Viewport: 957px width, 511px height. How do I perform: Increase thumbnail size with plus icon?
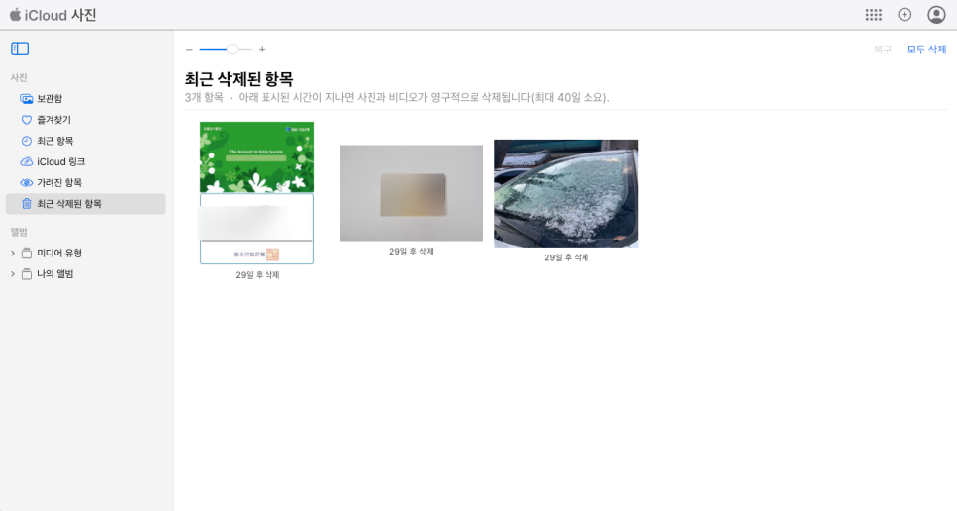[262, 50]
